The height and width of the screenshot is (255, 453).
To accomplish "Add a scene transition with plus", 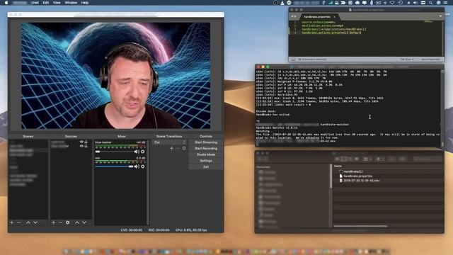I will 171,148.
